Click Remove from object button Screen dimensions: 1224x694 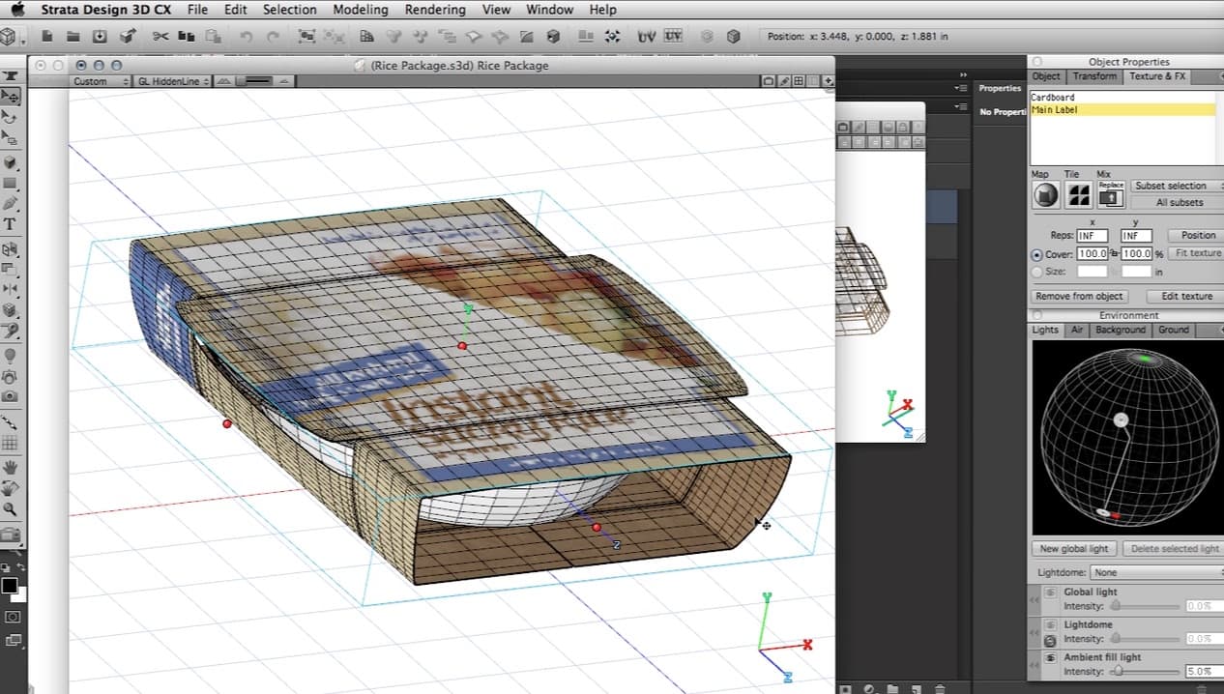[x=1078, y=297]
